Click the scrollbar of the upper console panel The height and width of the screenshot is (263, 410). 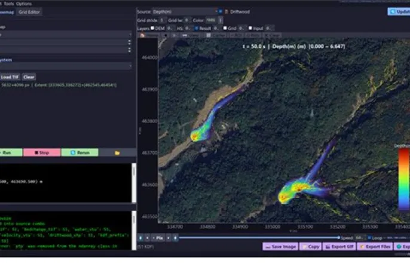click(134, 183)
